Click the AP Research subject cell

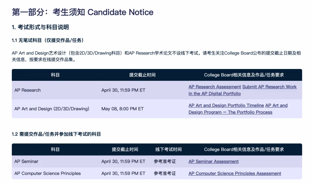point(27,90)
